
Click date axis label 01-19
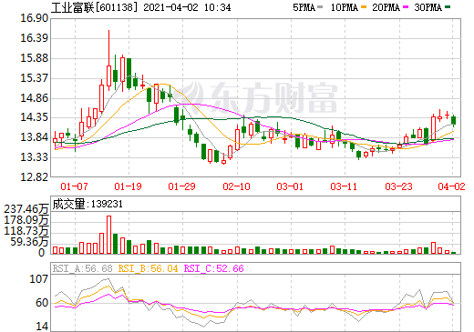pos(128,186)
